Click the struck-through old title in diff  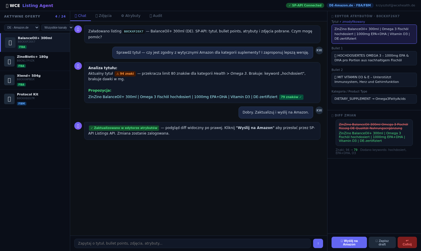pyautogui.click(x=373, y=126)
